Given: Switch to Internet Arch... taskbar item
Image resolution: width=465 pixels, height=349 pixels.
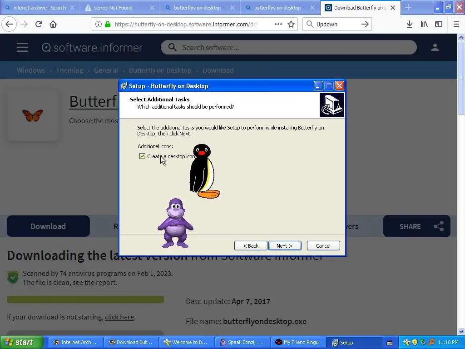Looking at the screenshot, I should [x=75, y=342].
